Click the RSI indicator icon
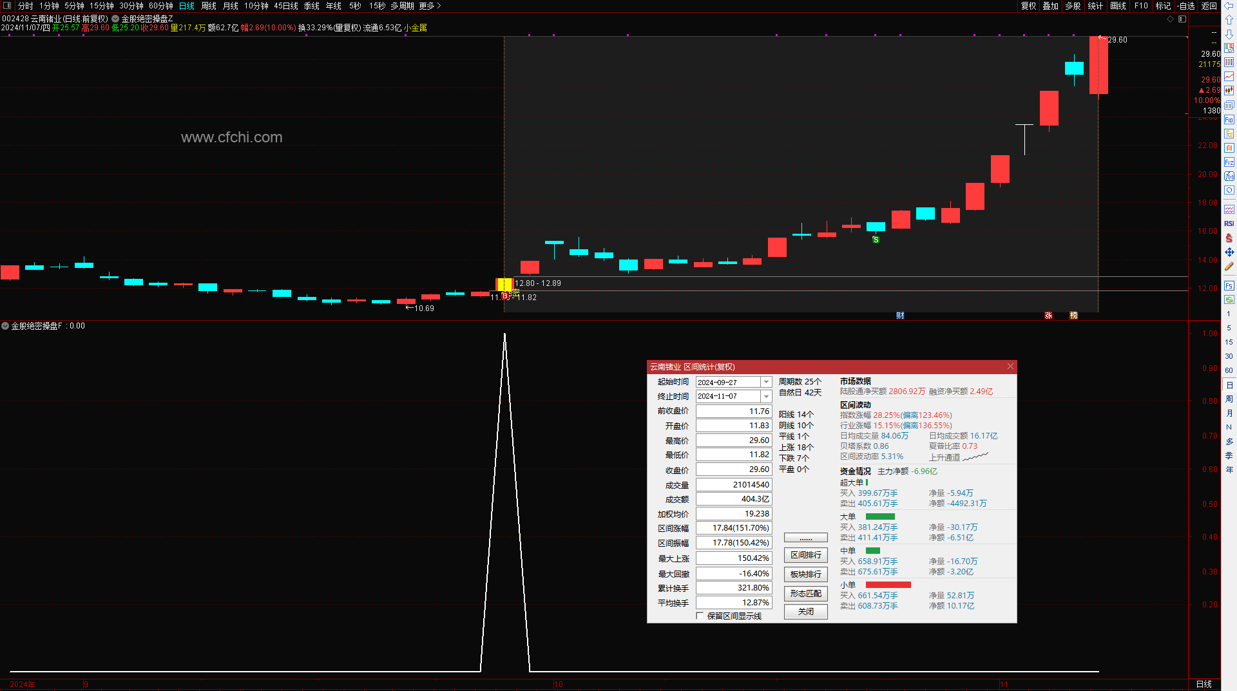This screenshot has width=1237, height=691. (1229, 223)
